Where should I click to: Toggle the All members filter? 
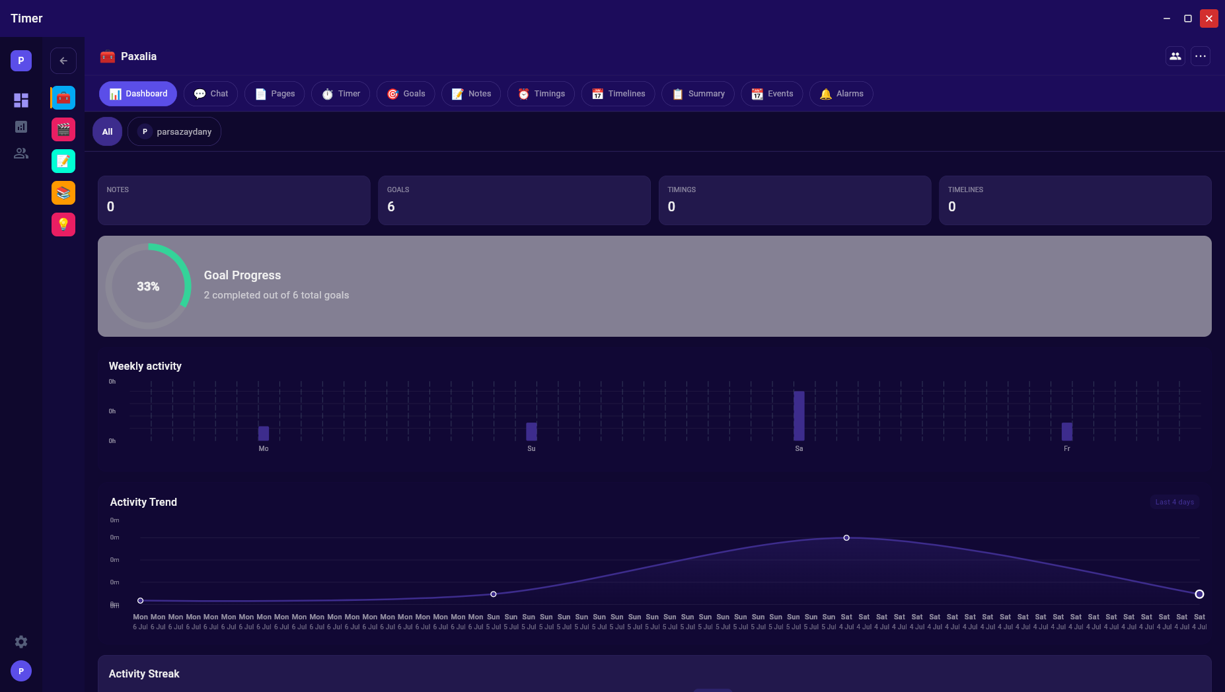107,131
